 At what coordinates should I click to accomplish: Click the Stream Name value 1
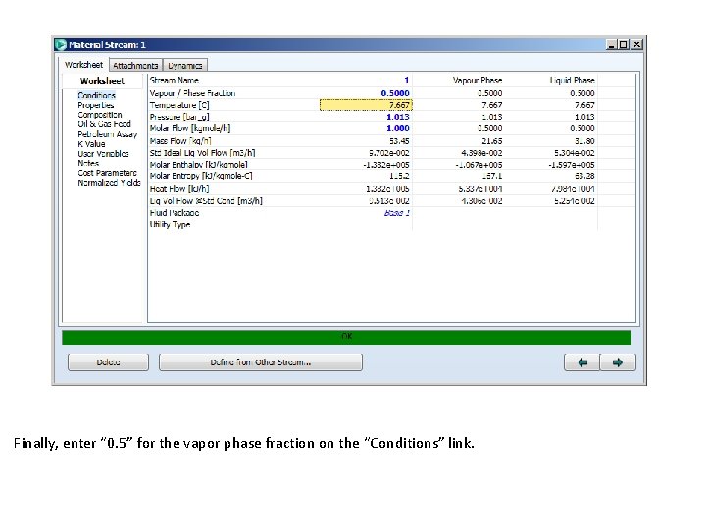point(407,81)
